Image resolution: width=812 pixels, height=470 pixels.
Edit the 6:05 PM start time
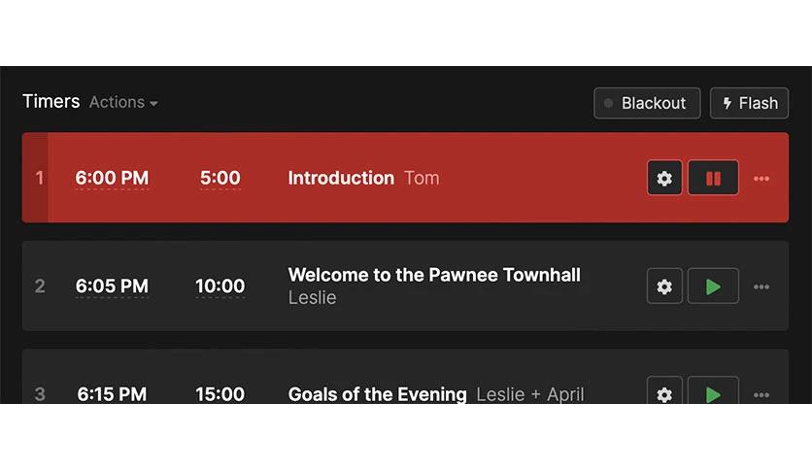click(x=112, y=286)
